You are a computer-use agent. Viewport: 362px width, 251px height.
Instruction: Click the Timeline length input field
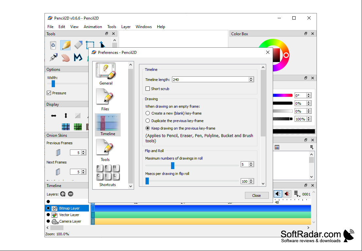[210, 80]
